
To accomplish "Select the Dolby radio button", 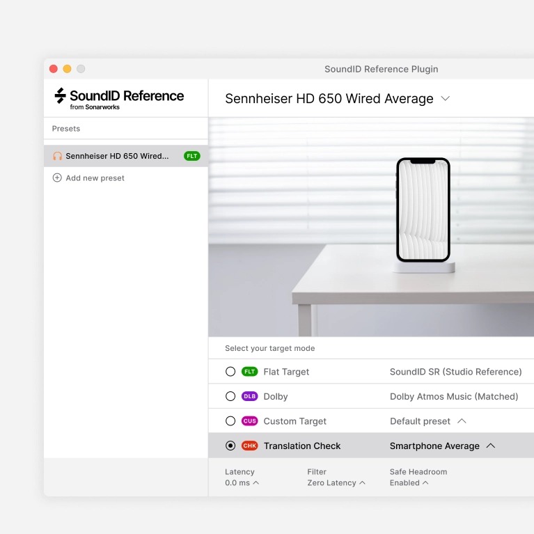I will click(x=230, y=396).
